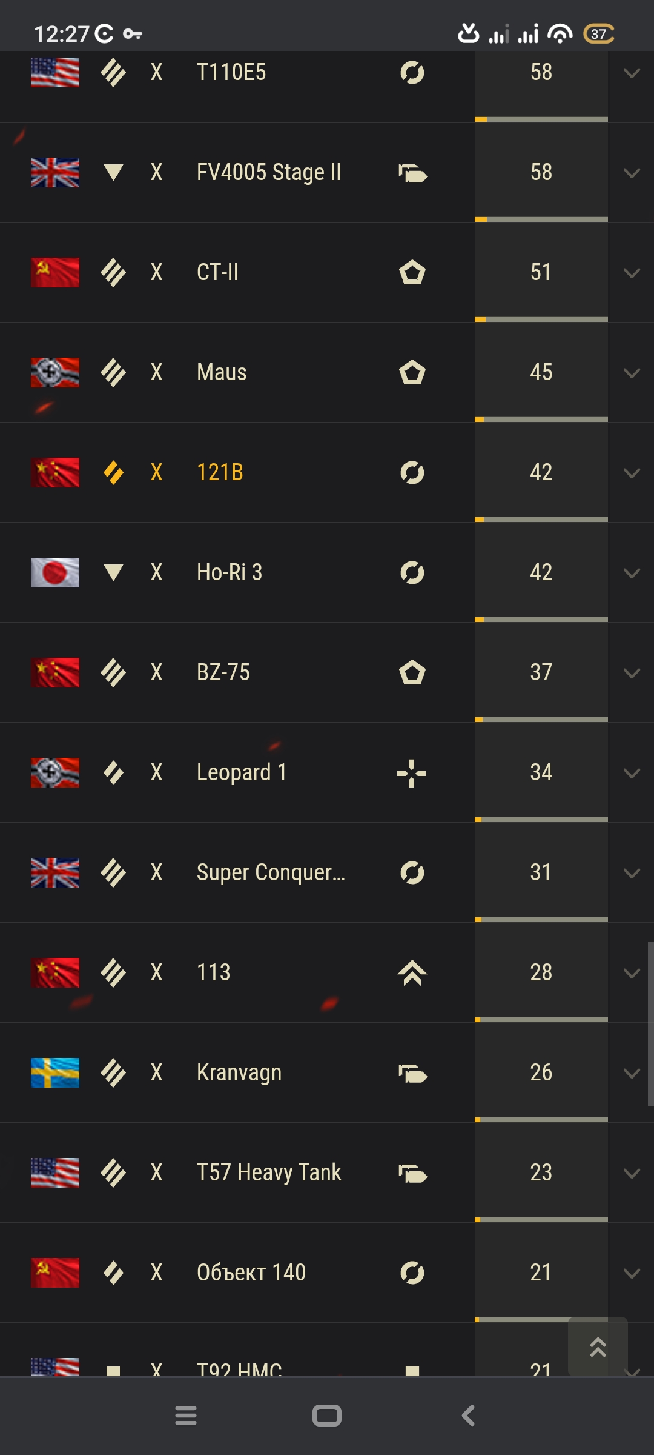This screenshot has width=654, height=1455.
Task: Expand the T110E5 row details
Action: [632, 73]
